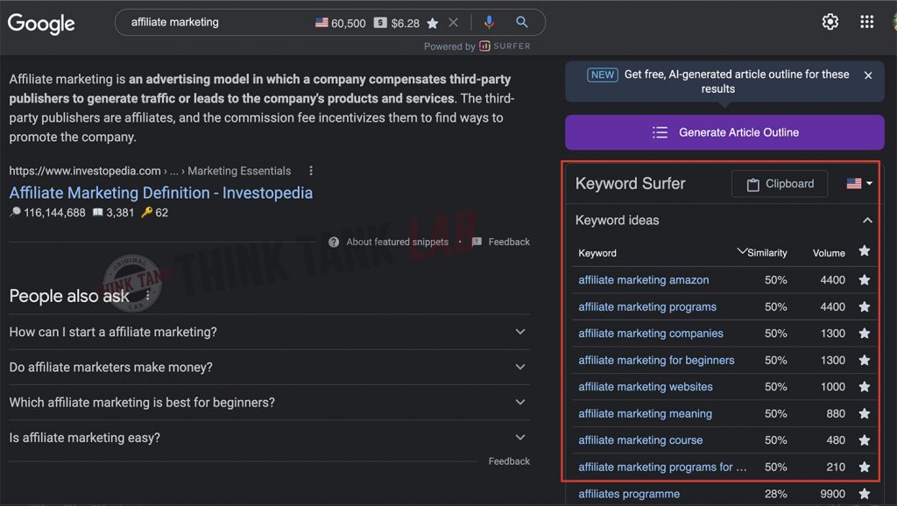Open the Google apps launcher grid
897x506 pixels.
coord(866,21)
